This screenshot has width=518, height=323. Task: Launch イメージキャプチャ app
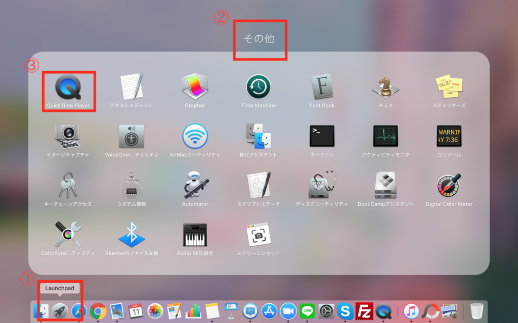68,136
